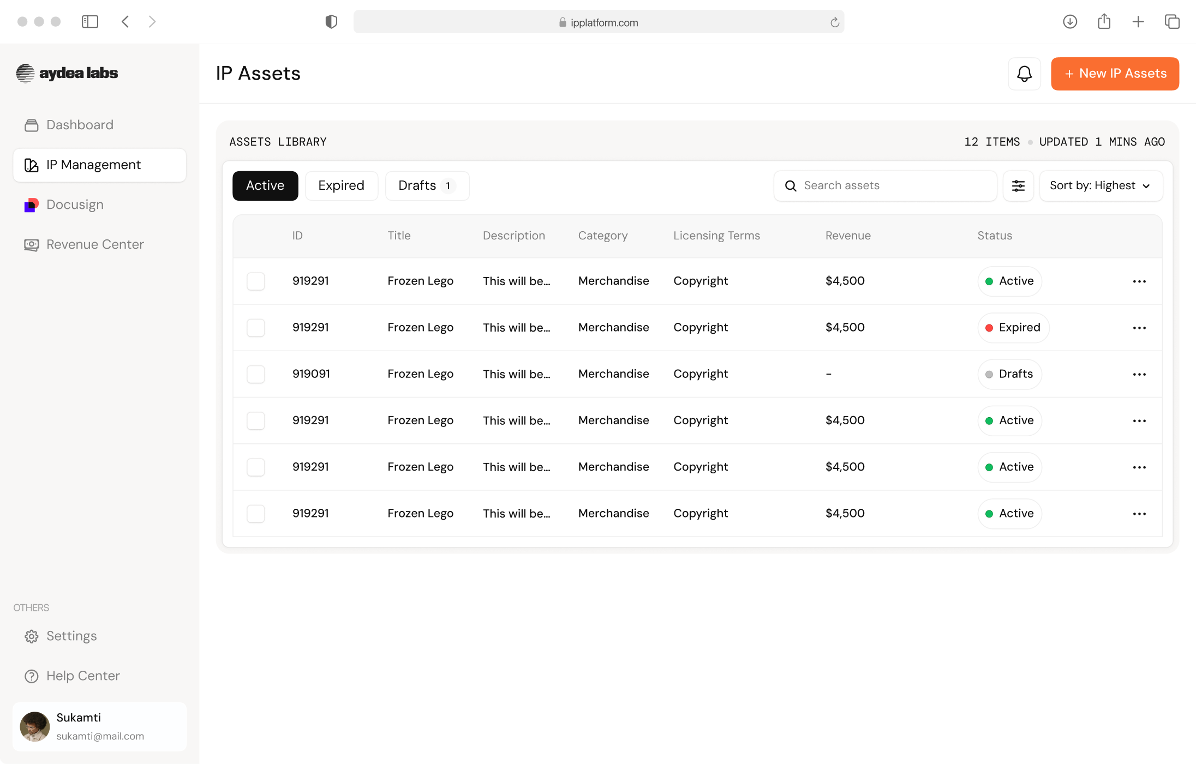Image resolution: width=1196 pixels, height=764 pixels.
Task: Tick the last row's checkbox
Action: (256, 514)
